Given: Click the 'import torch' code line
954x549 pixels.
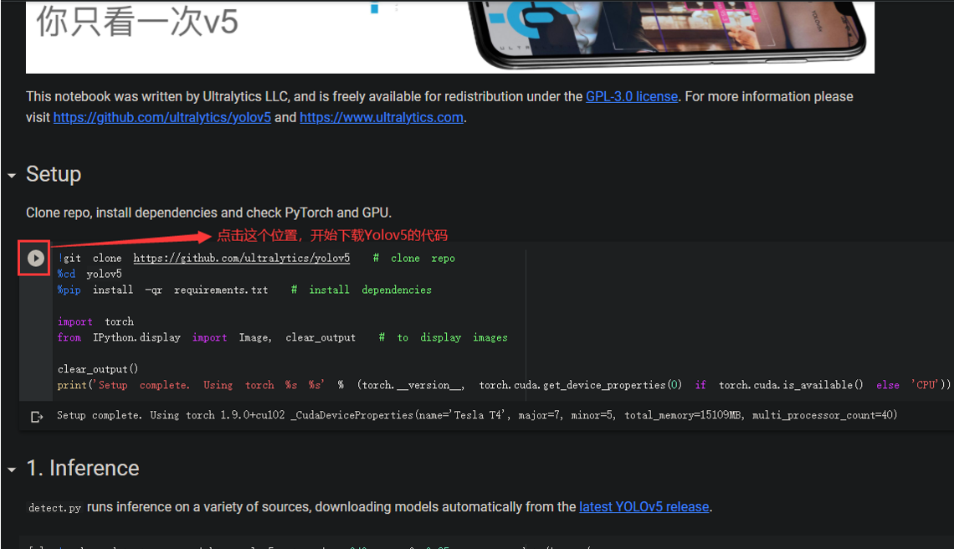Looking at the screenshot, I should (95, 321).
